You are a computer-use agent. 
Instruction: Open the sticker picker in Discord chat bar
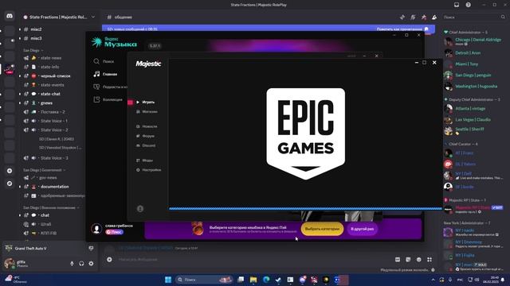[x=408, y=260]
